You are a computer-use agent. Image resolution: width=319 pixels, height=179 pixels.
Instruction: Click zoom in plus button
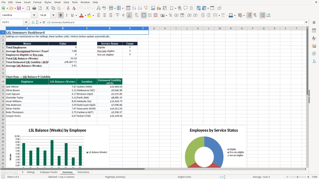(308, 177)
